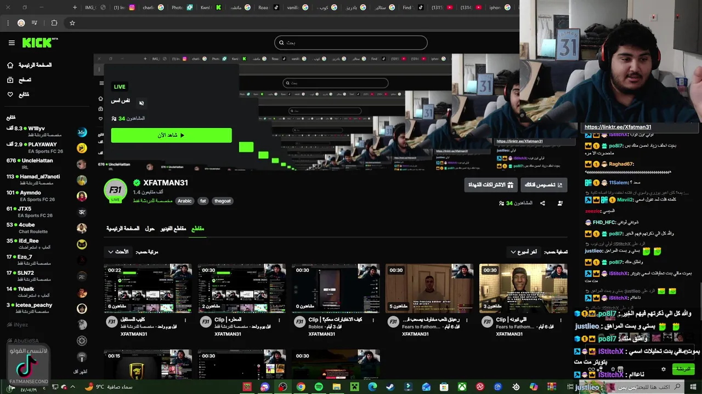The image size is (702, 394).
Task: Open the Filter by Last Week dropdown
Action: point(524,252)
